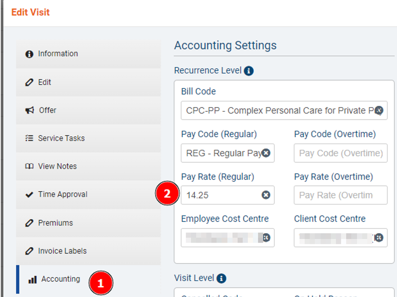Clear the Bill Code selection
397x297 pixels.
[x=379, y=111]
